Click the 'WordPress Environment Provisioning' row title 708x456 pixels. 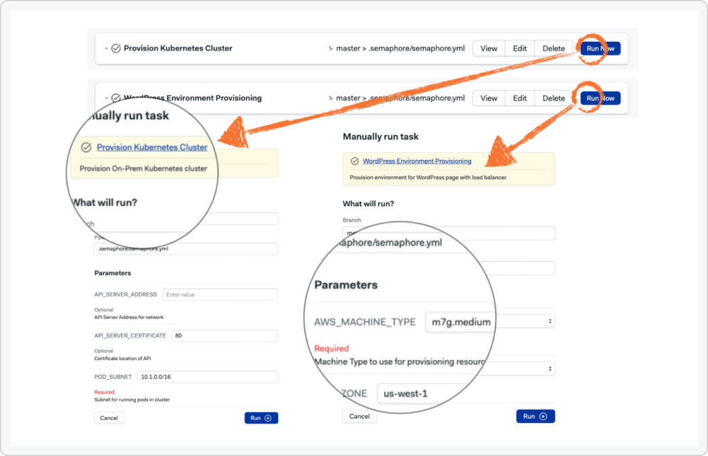point(193,98)
